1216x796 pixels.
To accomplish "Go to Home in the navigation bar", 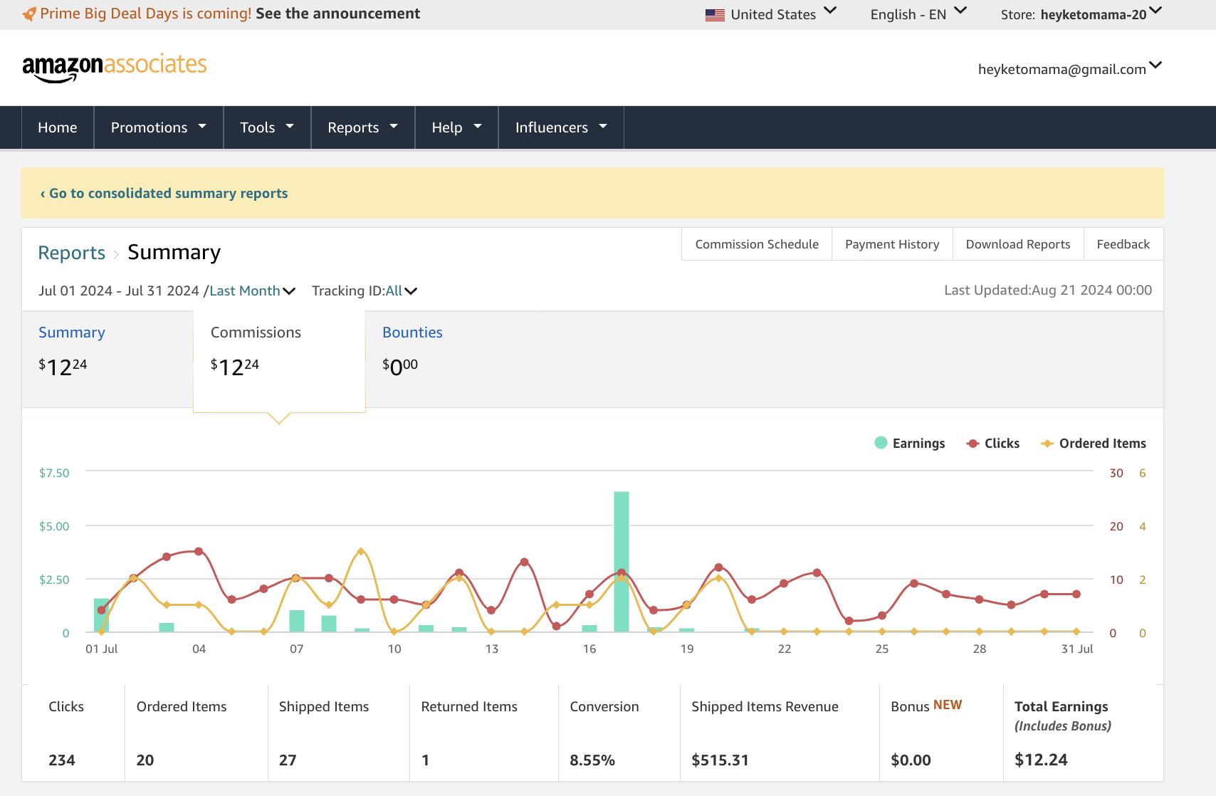I will point(58,127).
